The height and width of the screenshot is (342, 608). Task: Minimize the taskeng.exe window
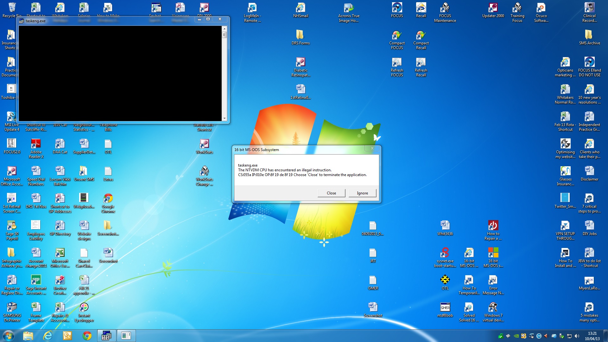[199, 19]
